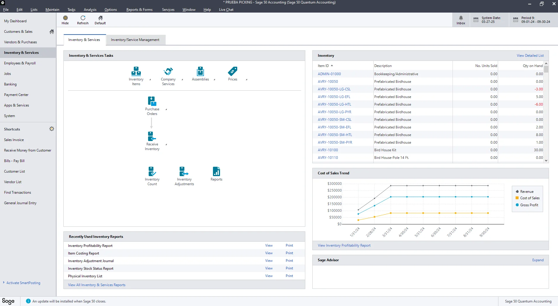Open the Inventory Count icon
Screen dimensions: 558x306
152,171
